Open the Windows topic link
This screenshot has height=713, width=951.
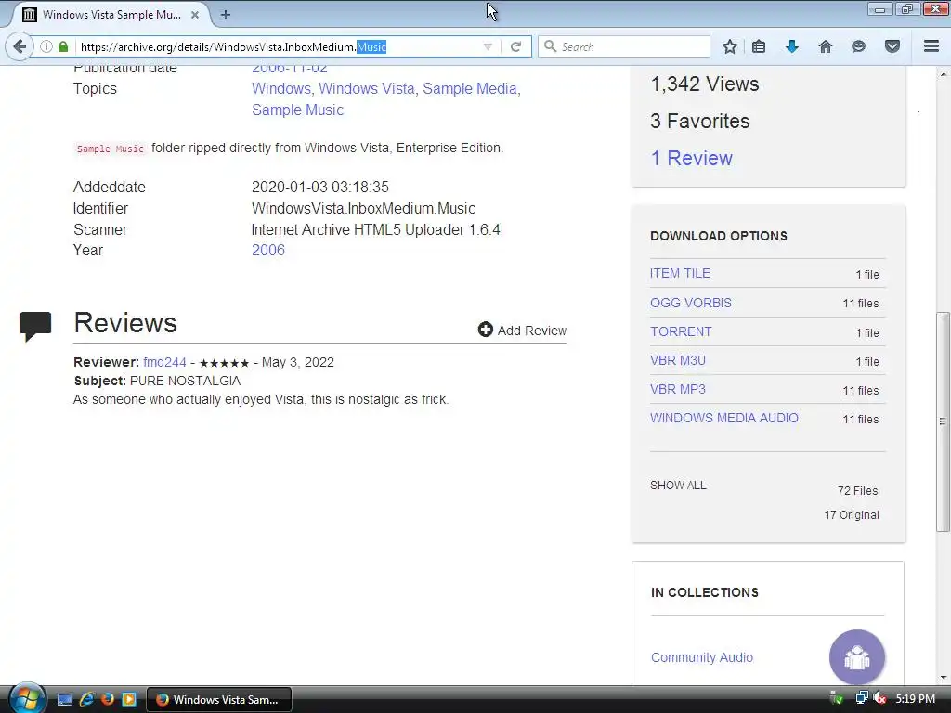click(x=282, y=88)
